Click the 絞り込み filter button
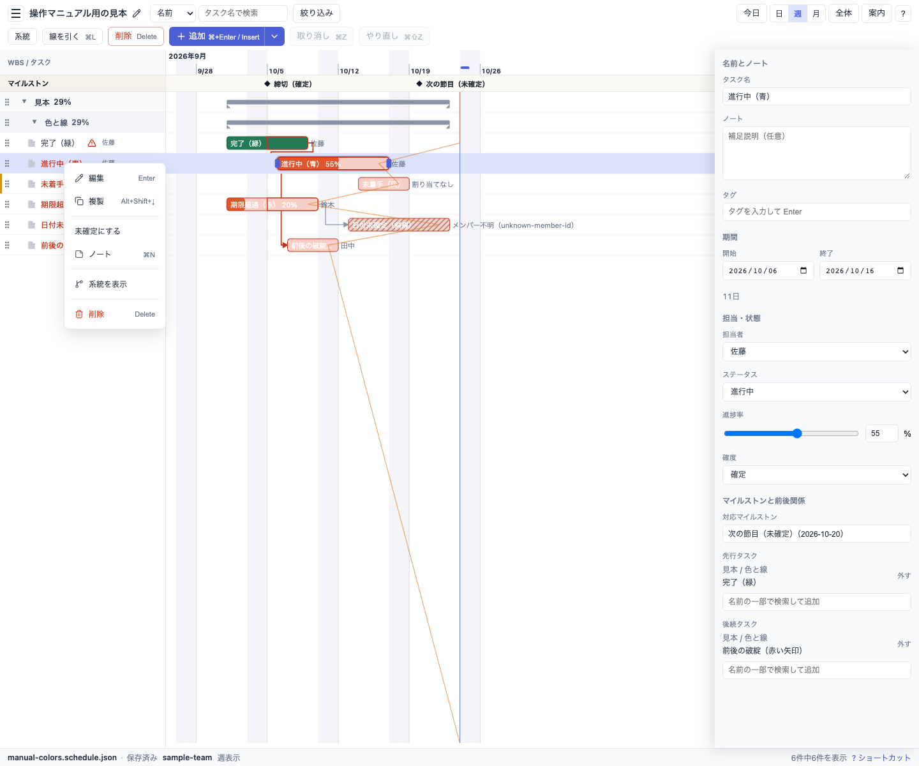 click(x=317, y=13)
